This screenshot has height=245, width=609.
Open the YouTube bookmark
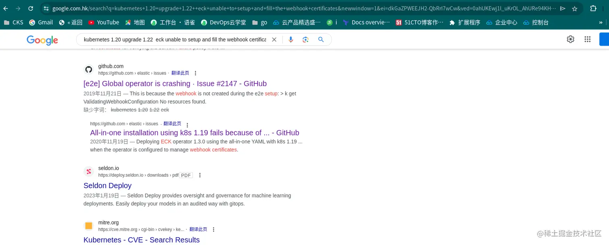click(x=104, y=23)
